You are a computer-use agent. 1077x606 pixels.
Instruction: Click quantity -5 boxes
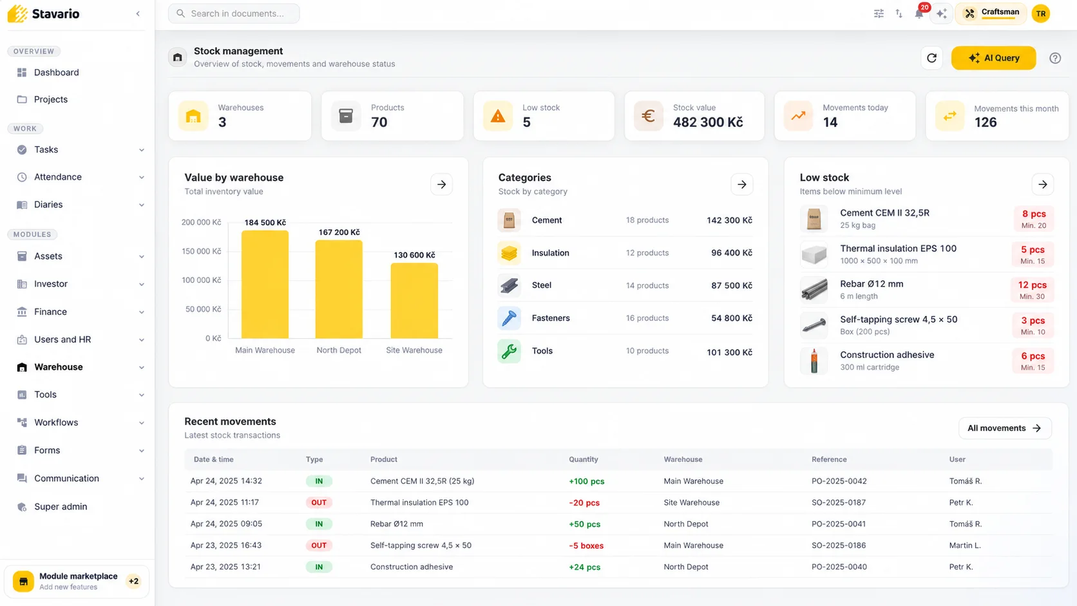[x=586, y=545]
